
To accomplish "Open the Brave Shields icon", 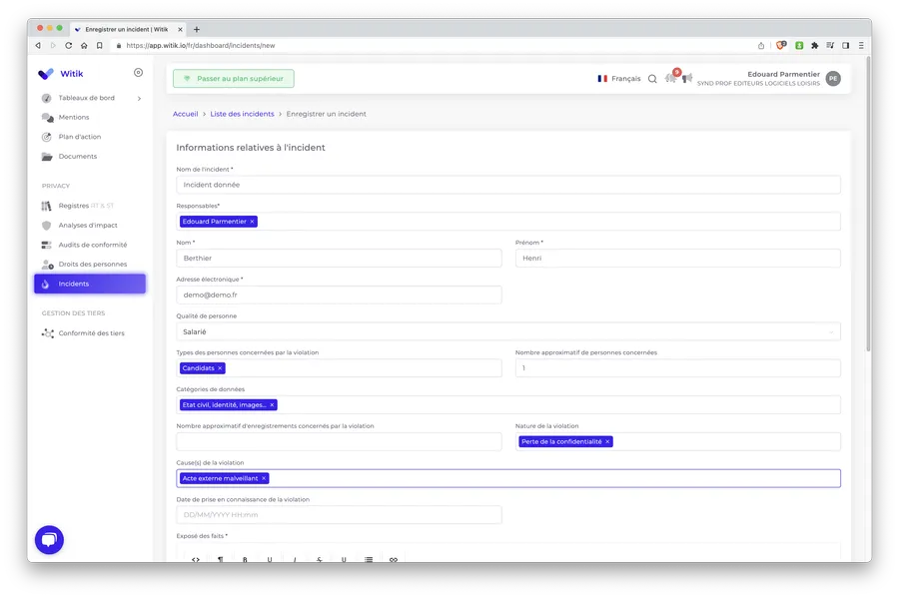I will [x=781, y=45].
